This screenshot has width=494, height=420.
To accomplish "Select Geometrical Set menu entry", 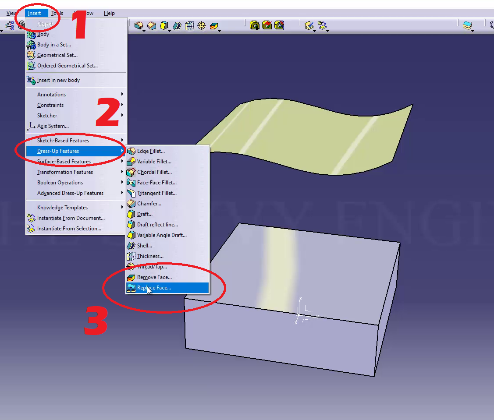I will tap(57, 55).
